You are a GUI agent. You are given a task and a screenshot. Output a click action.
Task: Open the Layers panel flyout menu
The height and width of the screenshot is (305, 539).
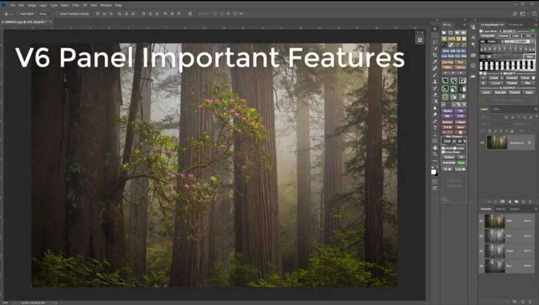coord(535,109)
